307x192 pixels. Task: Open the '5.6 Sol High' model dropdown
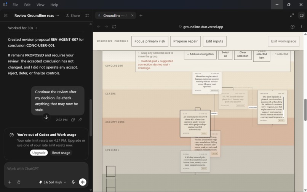(x=53, y=182)
